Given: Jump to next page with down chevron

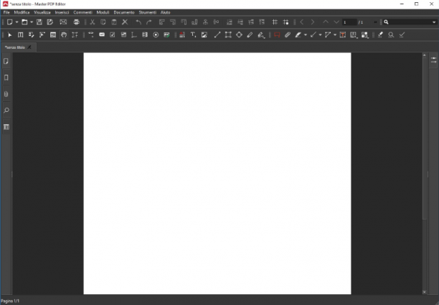Looking at the screenshot, I should click(336, 22).
